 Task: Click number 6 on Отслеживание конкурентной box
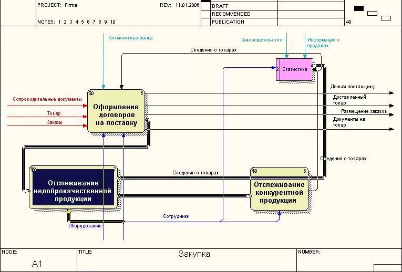tap(305, 171)
